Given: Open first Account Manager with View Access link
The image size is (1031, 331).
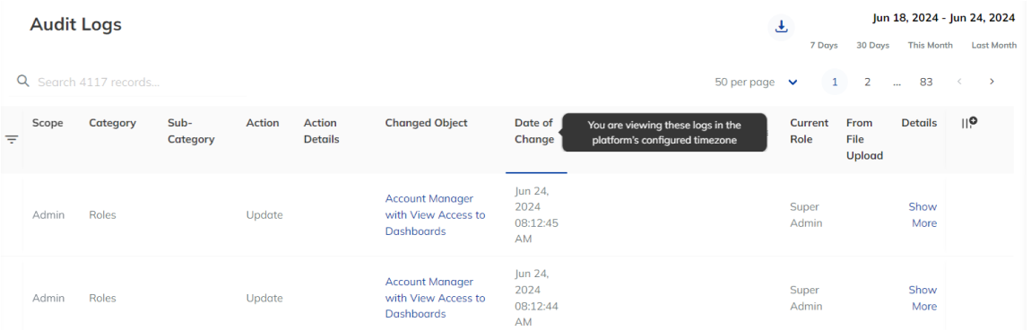Looking at the screenshot, I should tap(436, 214).
